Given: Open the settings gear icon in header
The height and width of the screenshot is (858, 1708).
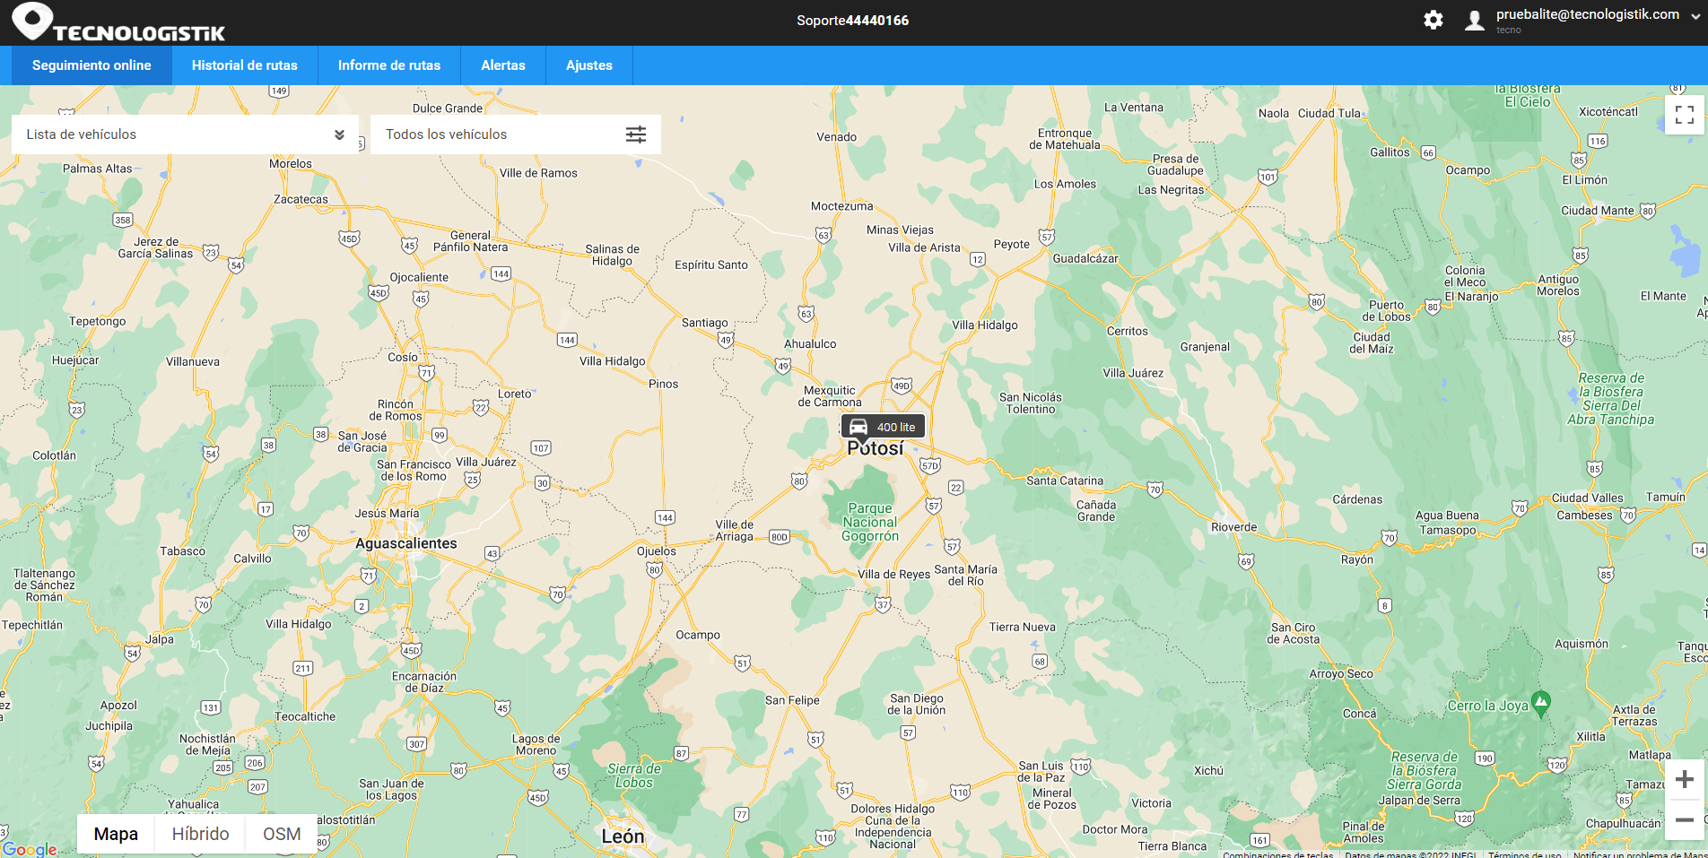Looking at the screenshot, I should [x=1433, y=20].
